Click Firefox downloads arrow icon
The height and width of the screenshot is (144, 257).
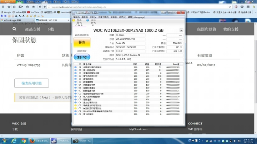click(3, 7)
